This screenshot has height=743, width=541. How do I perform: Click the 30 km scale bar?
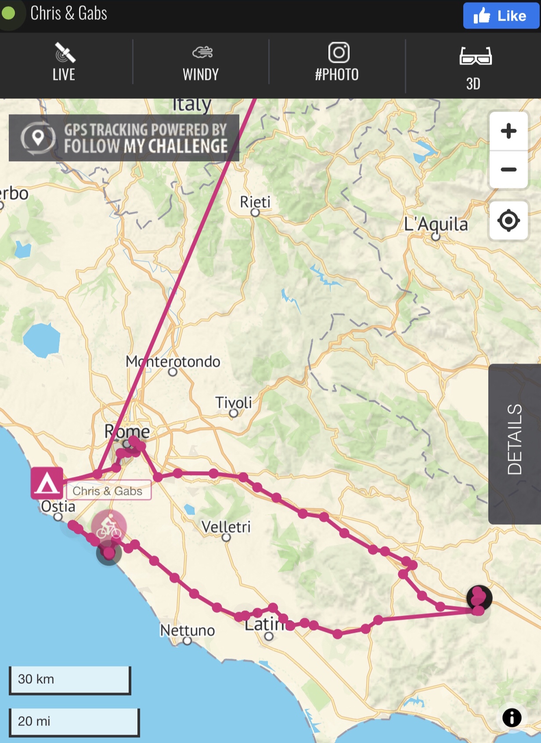[x=70, y=679]
